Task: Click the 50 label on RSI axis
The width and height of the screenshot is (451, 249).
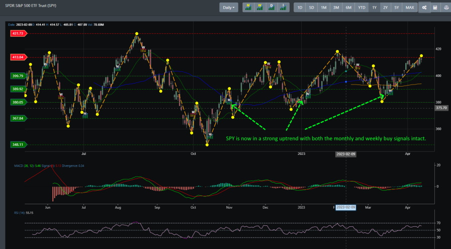Action: (x=438, y=230)
